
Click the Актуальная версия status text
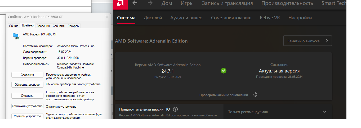279,71
